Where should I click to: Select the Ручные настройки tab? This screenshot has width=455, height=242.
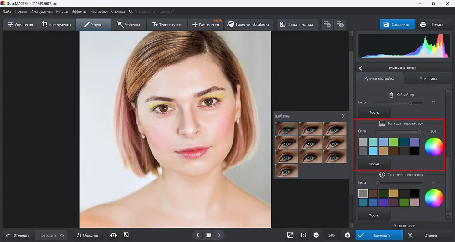(379, 78)
